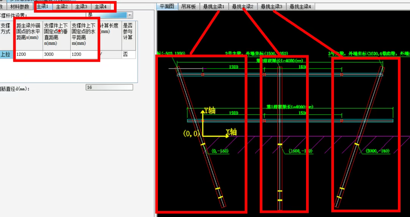Click the (1500,-150) coordinate label
The width and height of the screenshot is (410, 217).
pyautogui.click(x=300, y=151)
